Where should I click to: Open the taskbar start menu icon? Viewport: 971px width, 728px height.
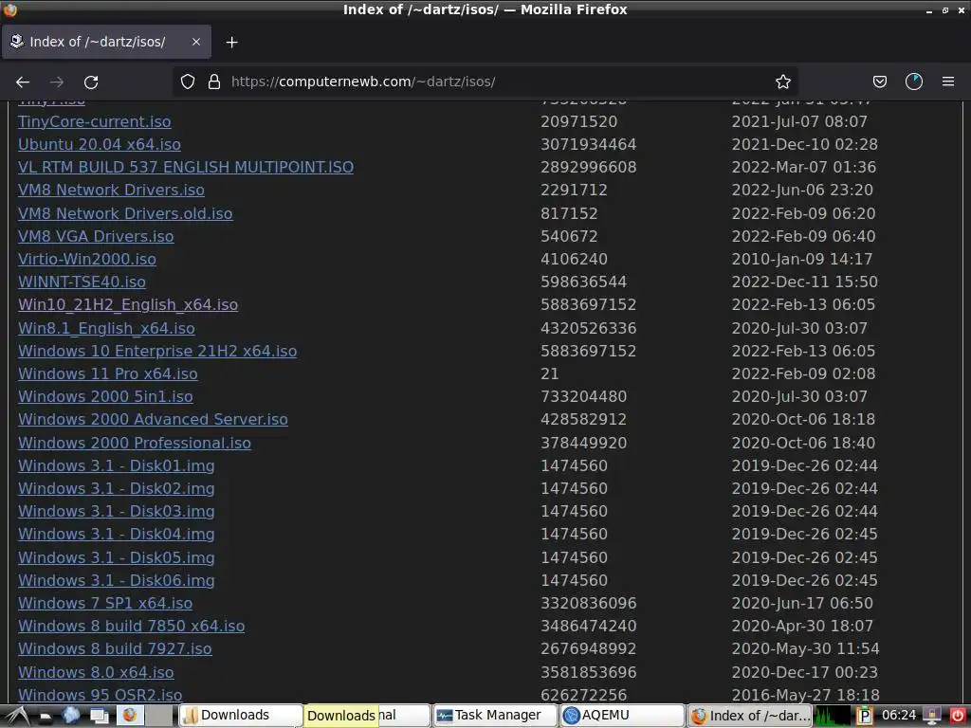[x=17, y=716]
